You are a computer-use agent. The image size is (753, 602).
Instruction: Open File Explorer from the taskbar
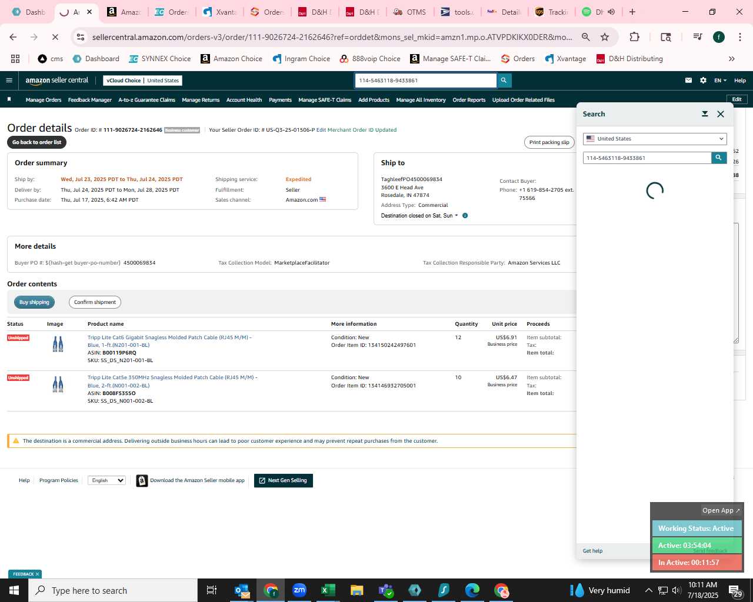point(357,590)
